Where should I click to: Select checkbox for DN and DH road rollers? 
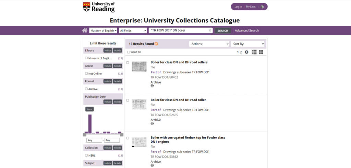128,63
